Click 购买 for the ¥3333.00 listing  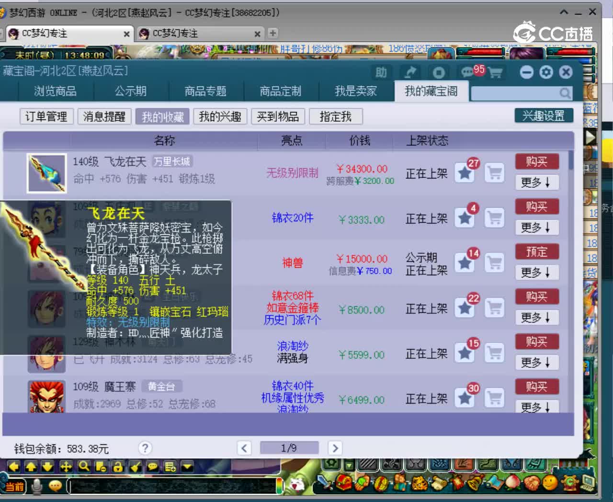(537, 206)
